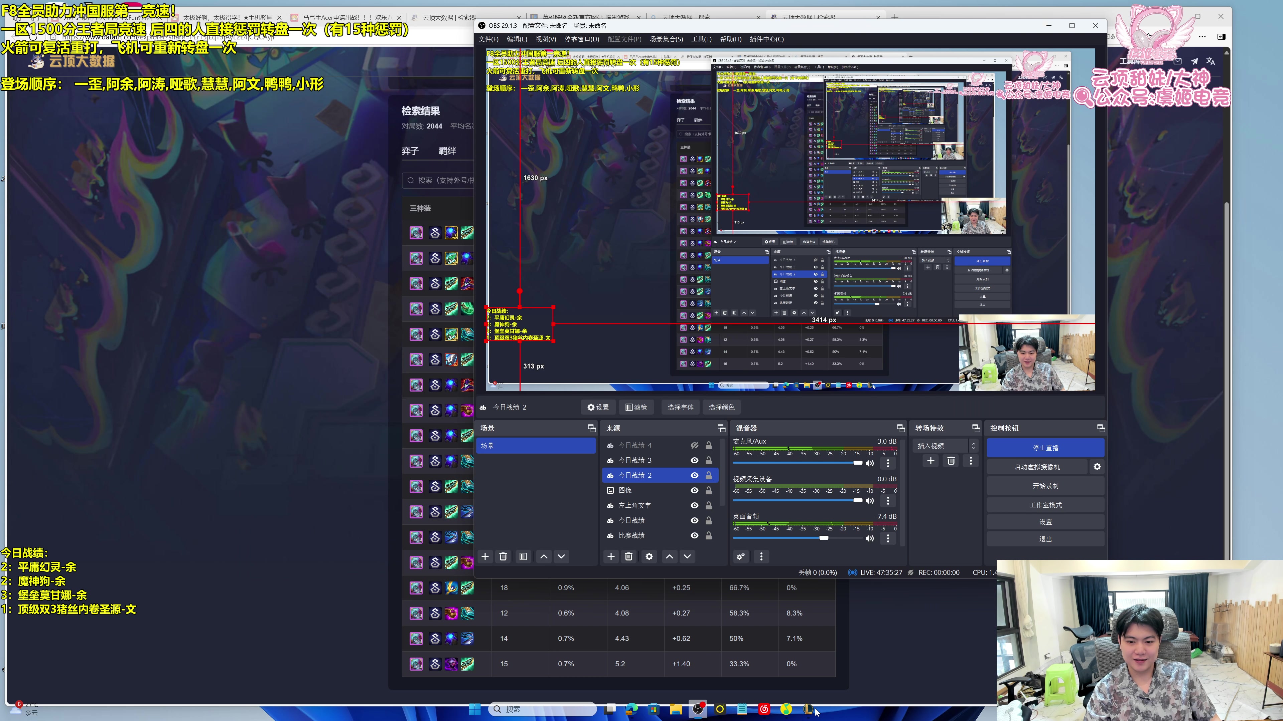This screenshot has height=721, width=1283.
Task: Undock the 来源 panel
Action: tap(721, 428)
